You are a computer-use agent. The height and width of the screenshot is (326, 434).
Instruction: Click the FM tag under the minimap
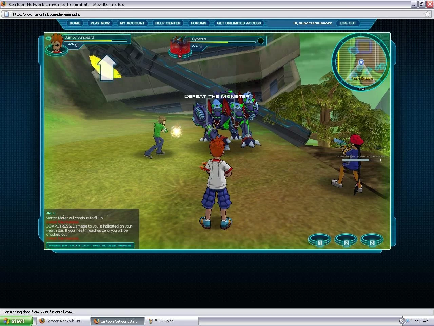tap(361, 89)
